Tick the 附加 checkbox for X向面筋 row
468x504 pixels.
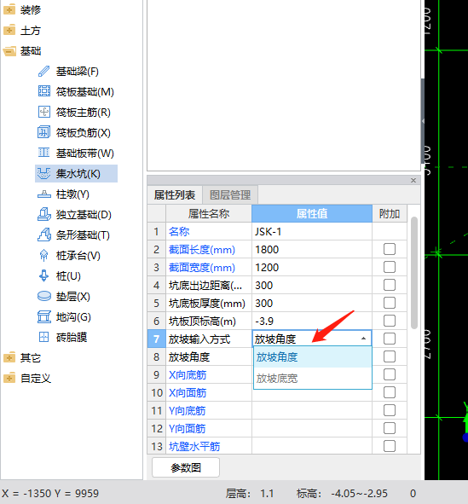[390, 392]
